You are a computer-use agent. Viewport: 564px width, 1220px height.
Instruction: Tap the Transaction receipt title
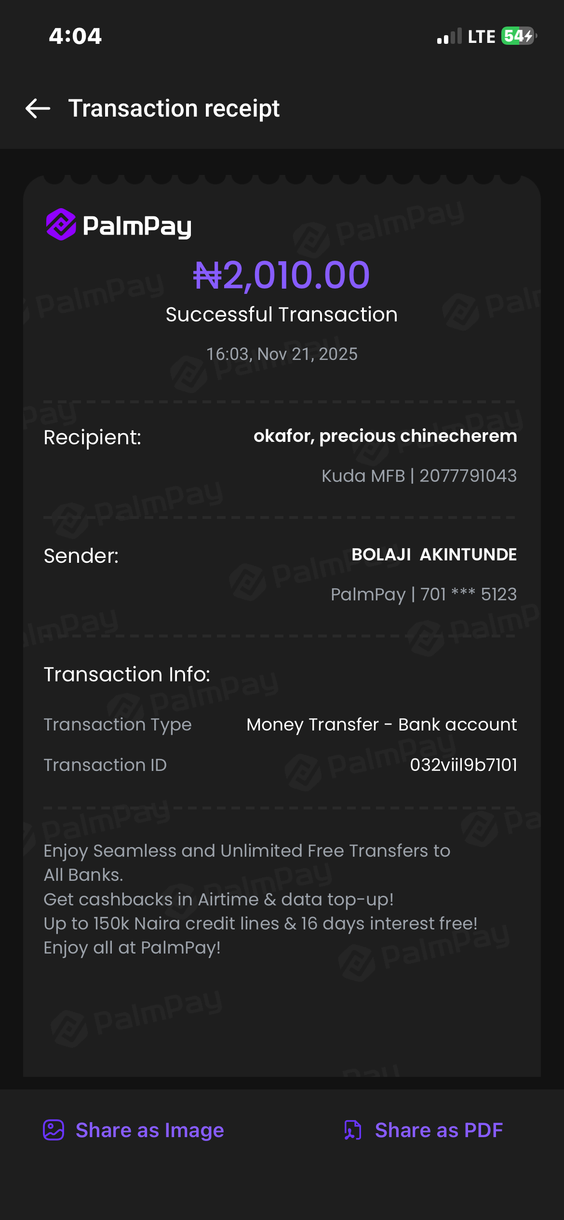(x=174, y=108)
